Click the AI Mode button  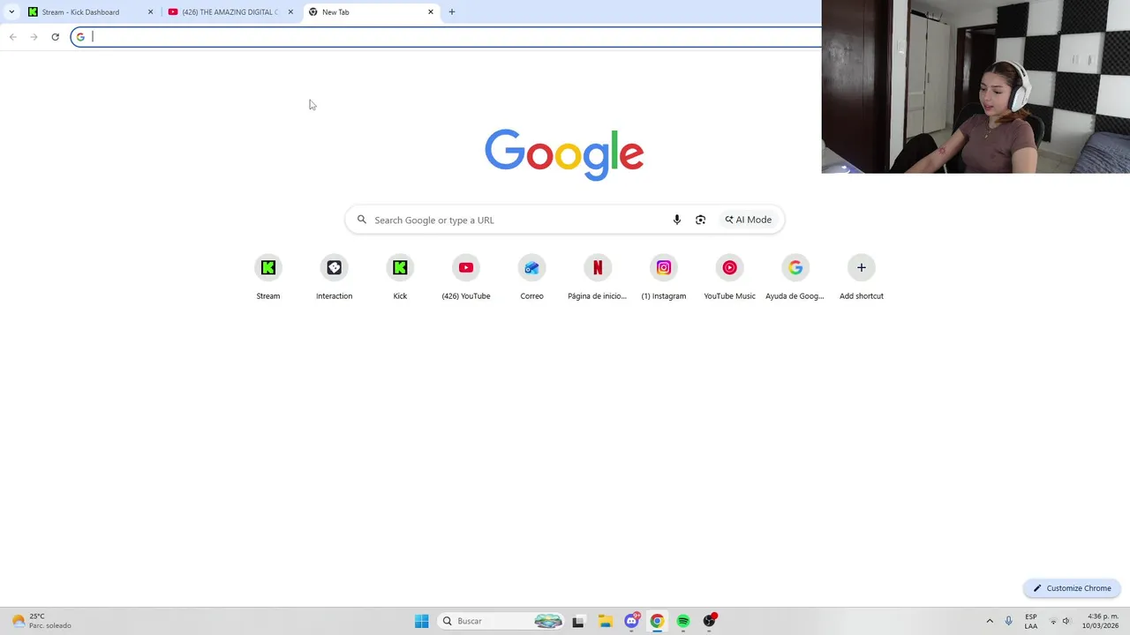tap(749, 220)
